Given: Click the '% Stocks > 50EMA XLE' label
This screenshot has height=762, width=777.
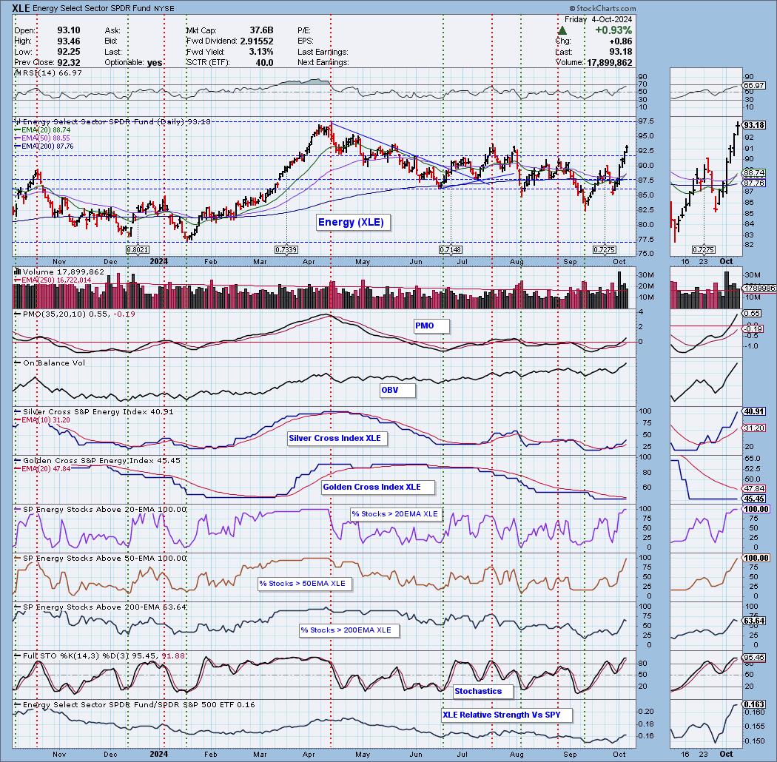Looking at the screenshot, I should [304, 584].
